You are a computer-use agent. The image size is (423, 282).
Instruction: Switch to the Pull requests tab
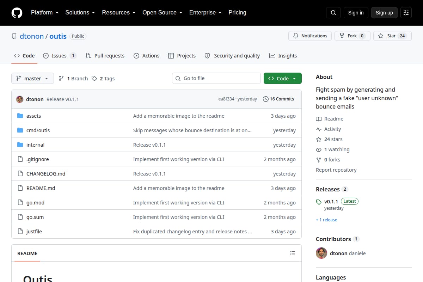[x=105, y=56]
